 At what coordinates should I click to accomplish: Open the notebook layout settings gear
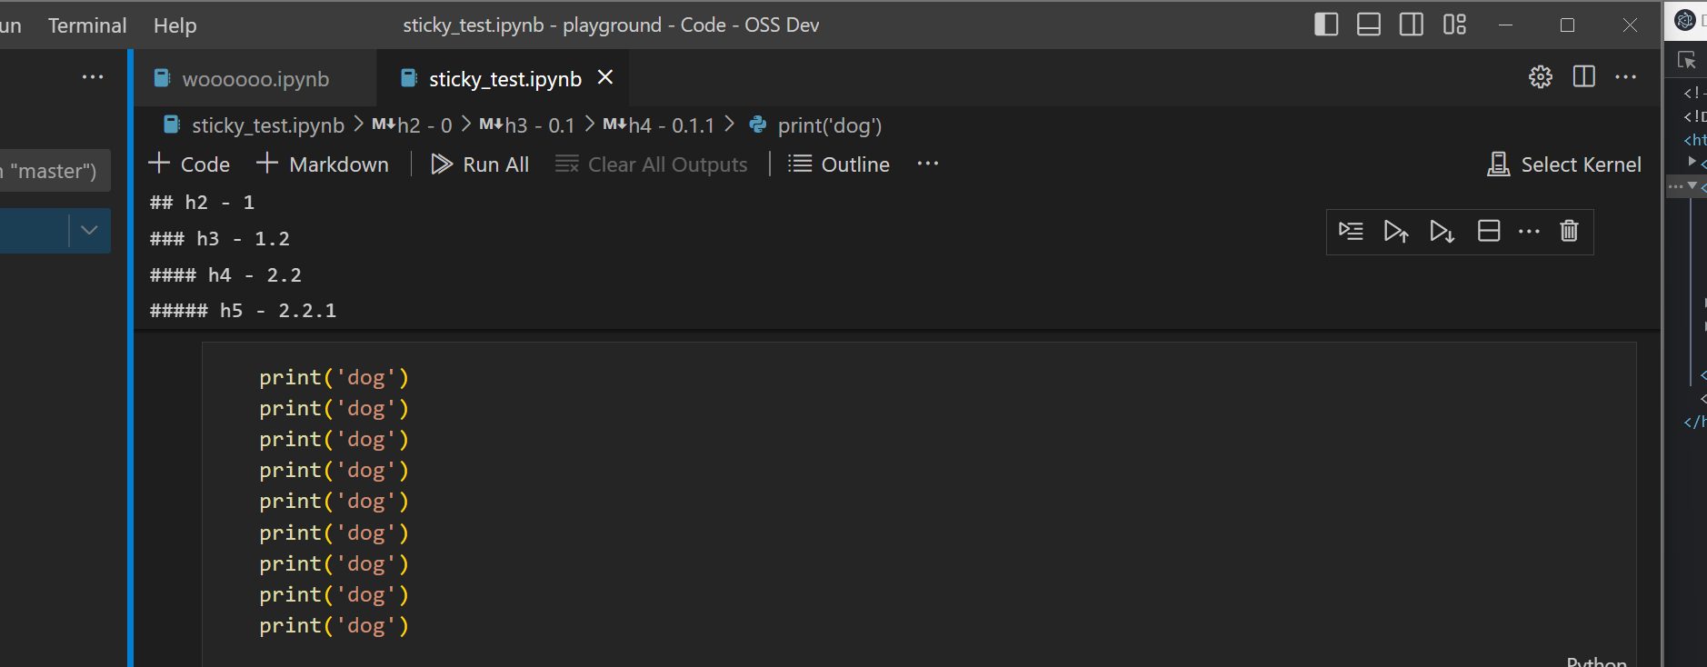1540,78
